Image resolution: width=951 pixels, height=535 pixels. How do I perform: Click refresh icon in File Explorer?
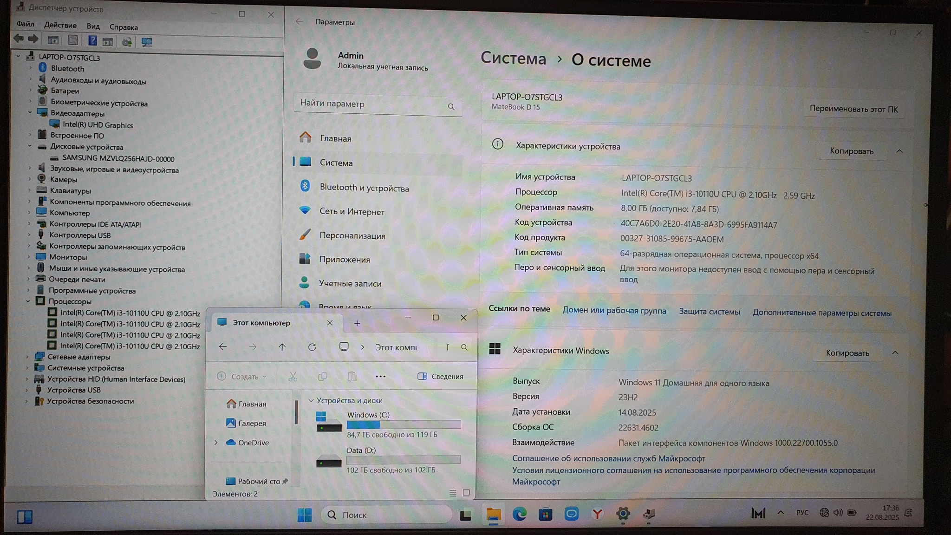pos(312,347)
